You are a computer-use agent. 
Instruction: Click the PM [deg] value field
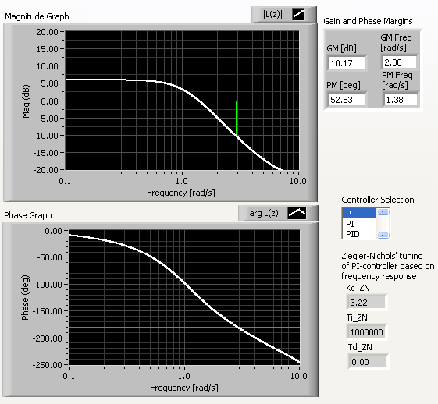tap(347, 100)
